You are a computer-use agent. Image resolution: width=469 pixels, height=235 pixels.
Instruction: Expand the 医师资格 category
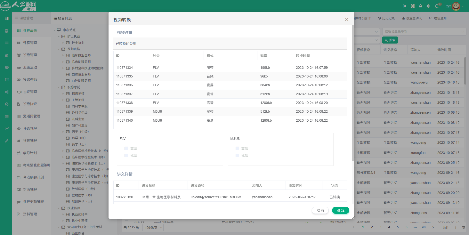click(59, 49)
